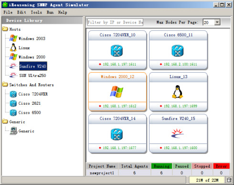Select the Sunfire V240_15 sun icon
The image size is (234, 185).
point(177,133)
